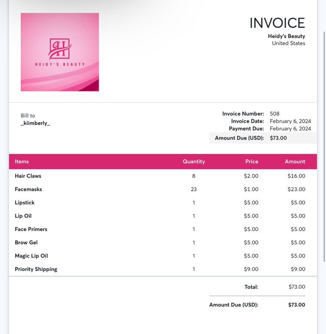The height and width of the screenshot is (334, 326).
Task: Click Hair Claws quantity '8'
Action: click(x=193, y=176)
